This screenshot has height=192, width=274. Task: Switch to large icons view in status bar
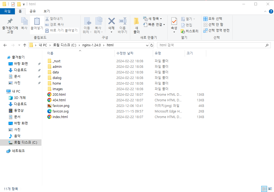270,189
